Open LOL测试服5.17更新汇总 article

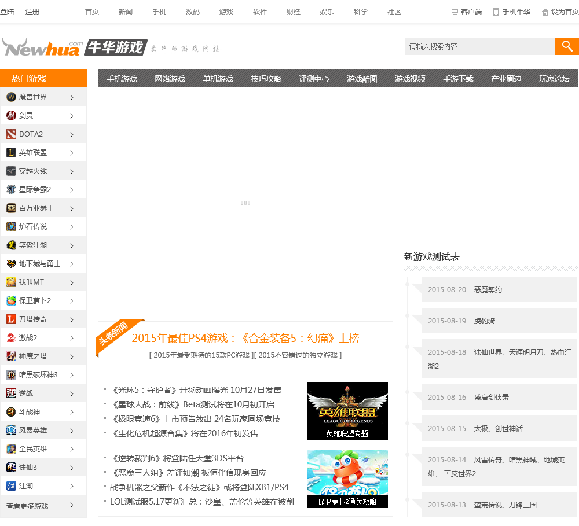coord(202,502)
